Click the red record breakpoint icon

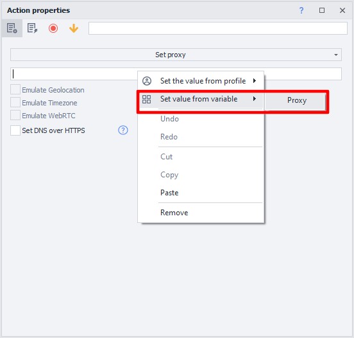tap(53, 28)
